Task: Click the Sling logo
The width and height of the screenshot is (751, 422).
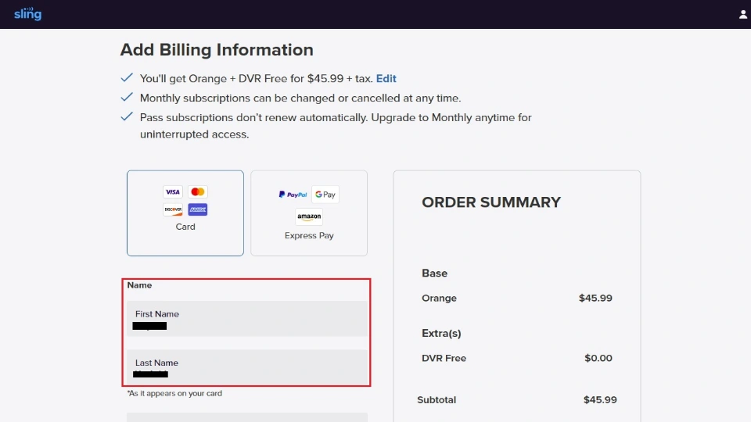Action: coord(27,14)
